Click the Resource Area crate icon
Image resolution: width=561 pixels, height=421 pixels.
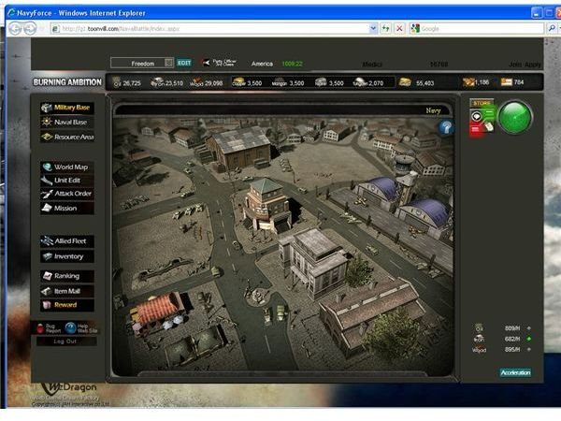click(47, 137)
